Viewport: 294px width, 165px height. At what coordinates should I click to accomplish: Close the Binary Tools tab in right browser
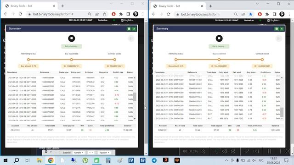[x=202, y=6]
